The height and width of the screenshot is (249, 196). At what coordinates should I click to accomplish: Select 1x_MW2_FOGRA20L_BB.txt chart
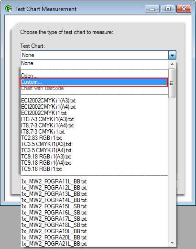pos(94,238)
